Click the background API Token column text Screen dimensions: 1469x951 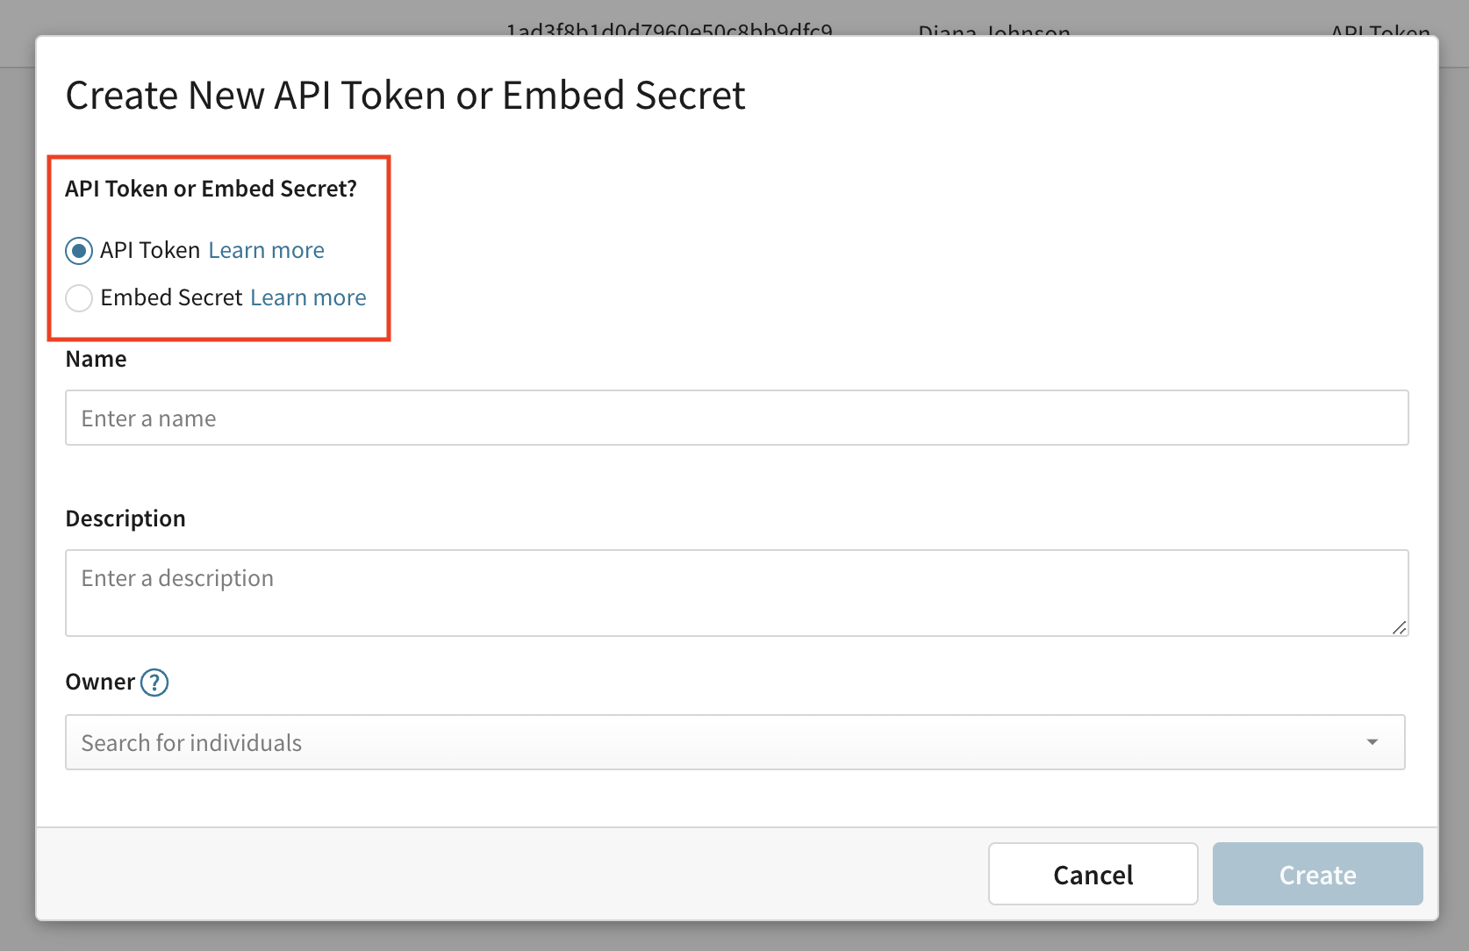[1379, 32]
